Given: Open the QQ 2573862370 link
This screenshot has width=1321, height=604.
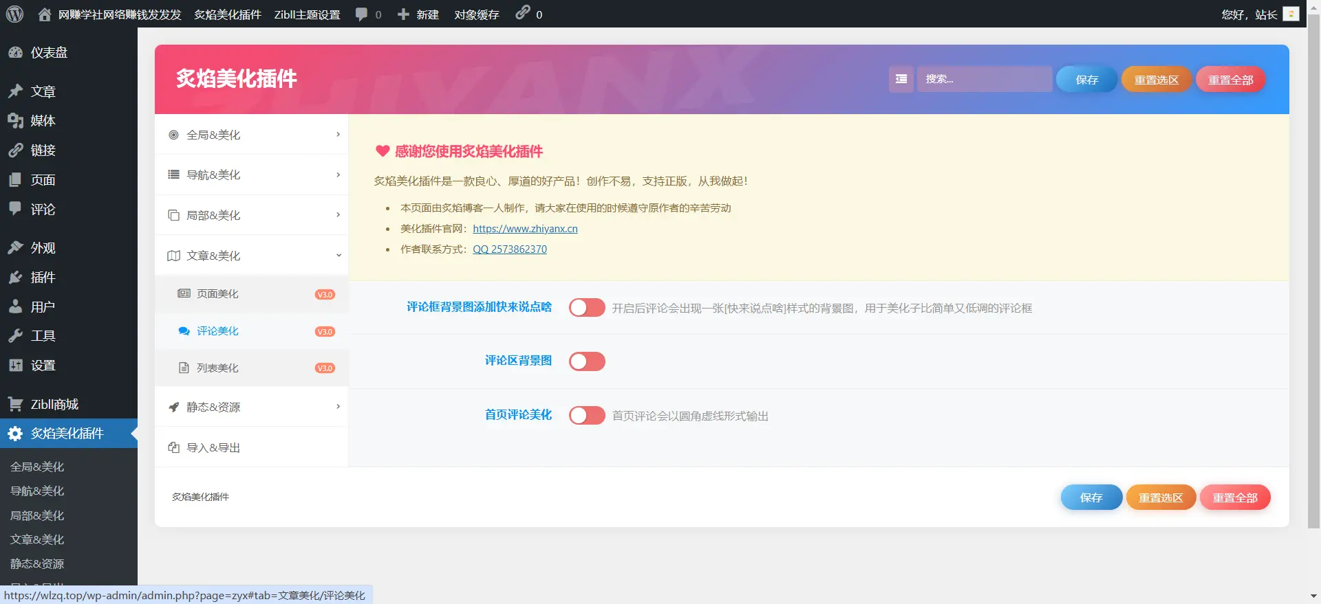Looking at the screenshot, I should coord(510,249).
